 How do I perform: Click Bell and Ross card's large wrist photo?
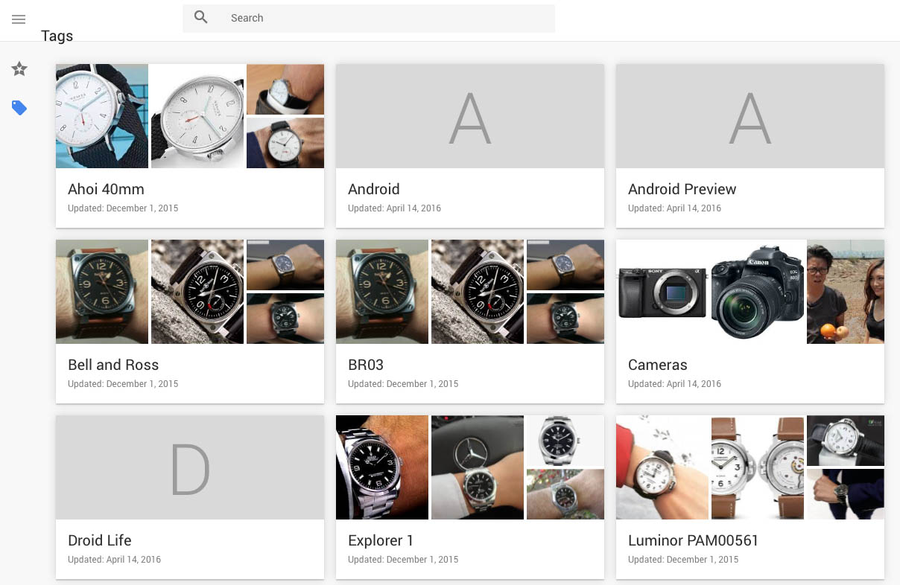tap(102, 292)
